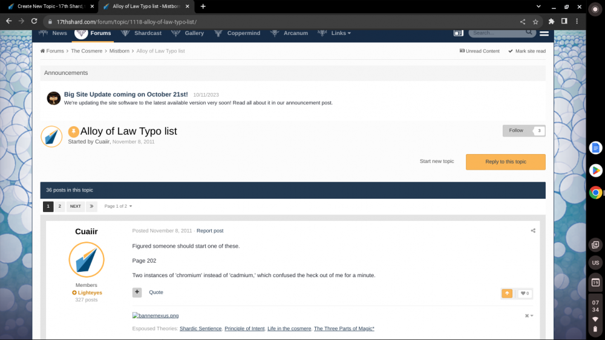Click Cuaiir's large avatar in post
The width and height of the screenshot is (605, 340).
tap(87, 260)
